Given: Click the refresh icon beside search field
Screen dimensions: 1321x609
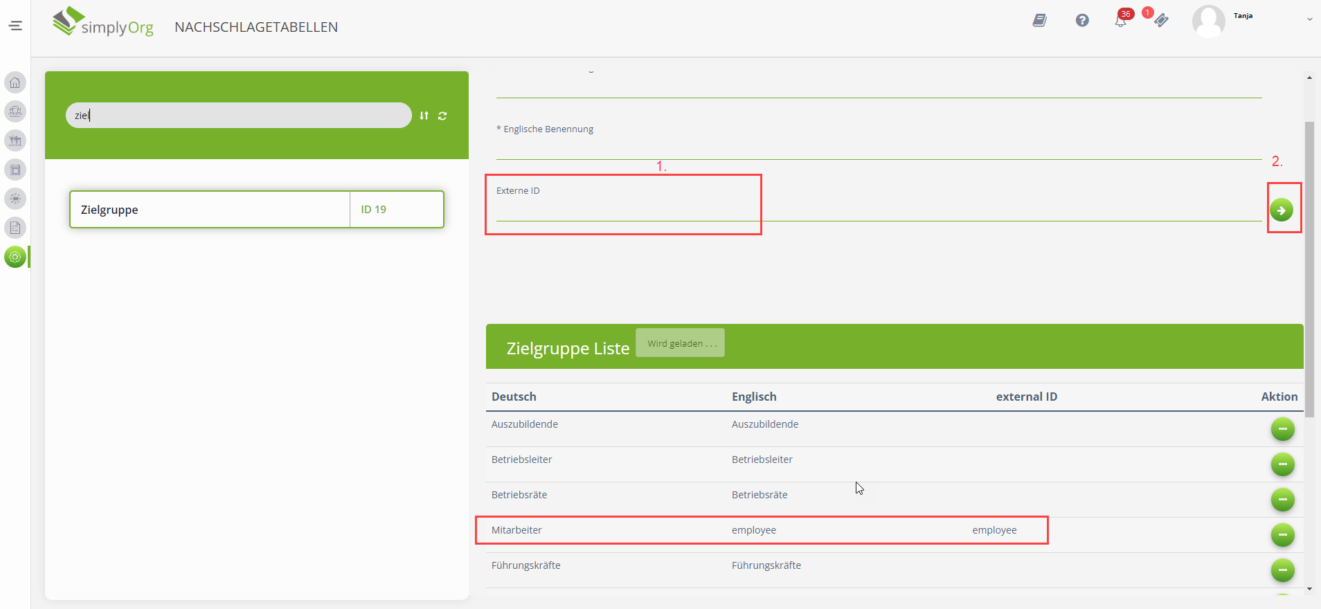Looking at the screenshot, I should 442,116.
